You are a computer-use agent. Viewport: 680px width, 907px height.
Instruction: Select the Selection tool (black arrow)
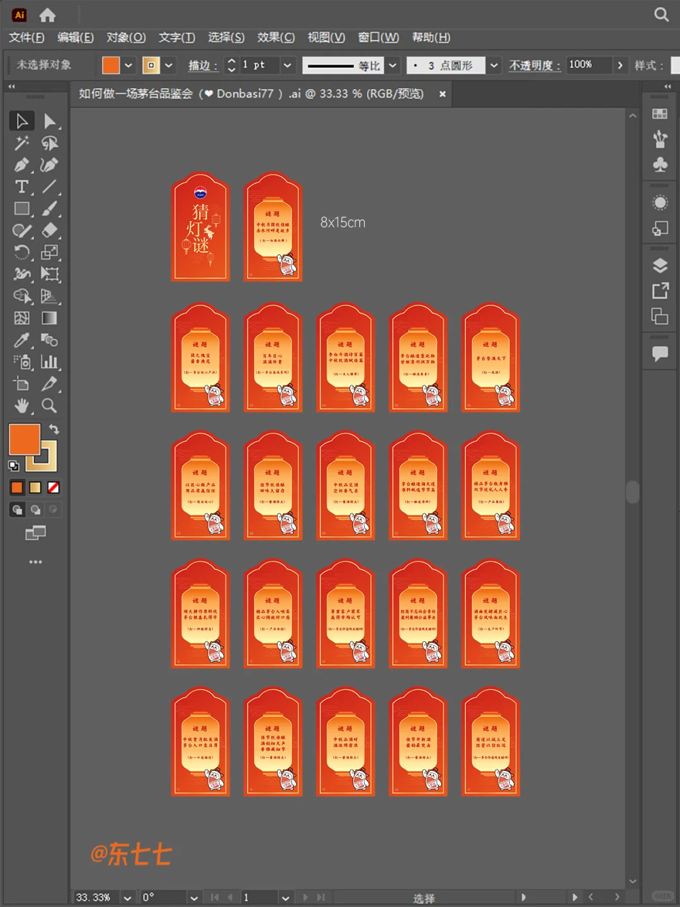(21, 120)
